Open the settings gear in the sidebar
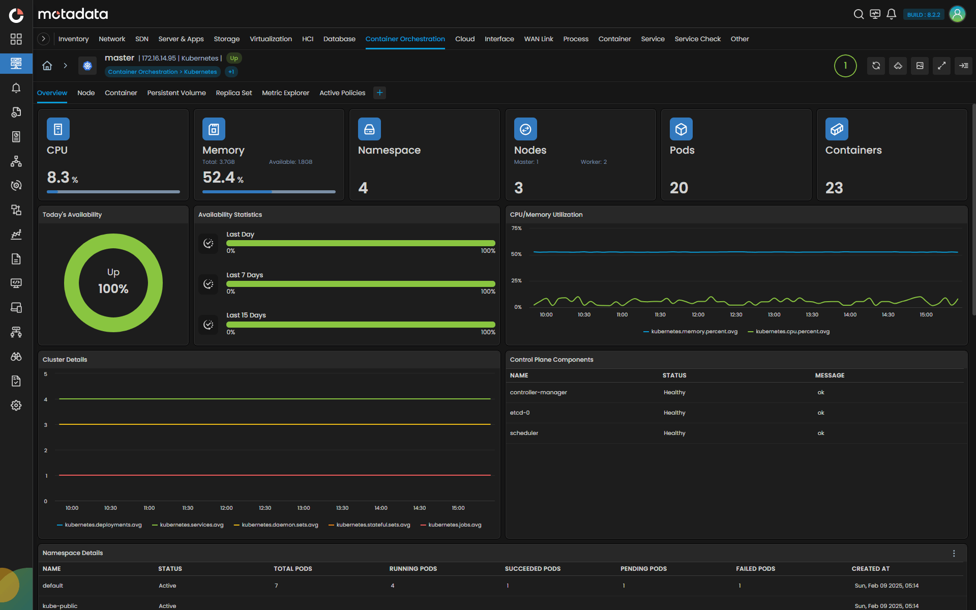Screen dimensions: 976x610 [x=16, y=405]
